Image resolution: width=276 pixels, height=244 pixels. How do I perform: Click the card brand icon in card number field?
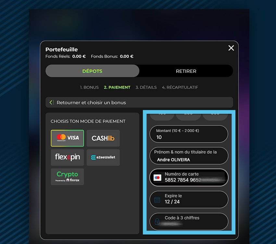pyautogui.click(x=157, y=178)
